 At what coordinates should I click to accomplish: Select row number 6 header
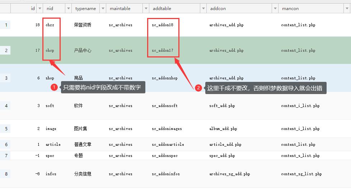(x=5, y=144)
